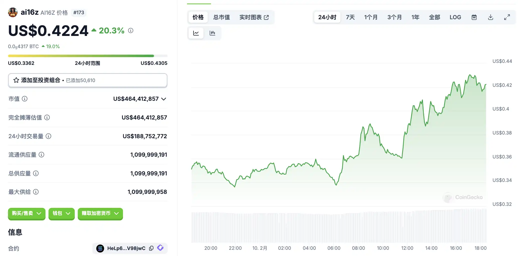Open the calendar date range picker
The height and width of the screenshot is (256, 518).
pos(474,17)
